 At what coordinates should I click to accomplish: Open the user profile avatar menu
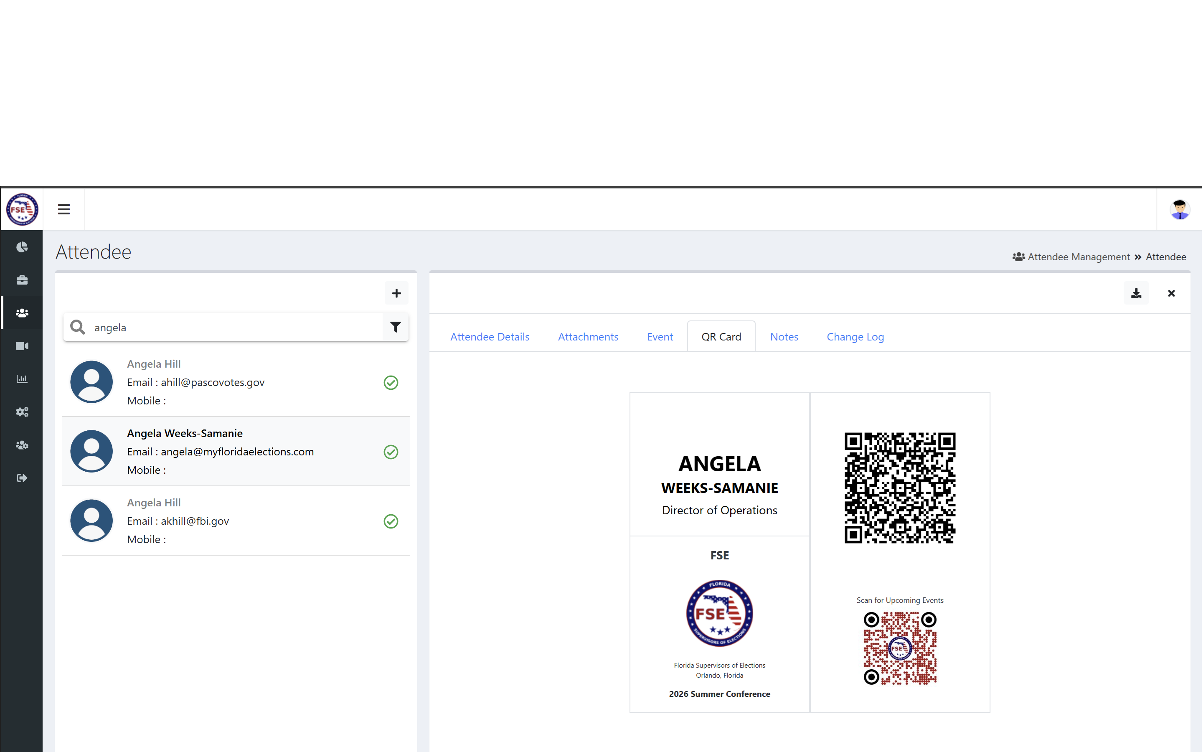[x=1180, y=209]
